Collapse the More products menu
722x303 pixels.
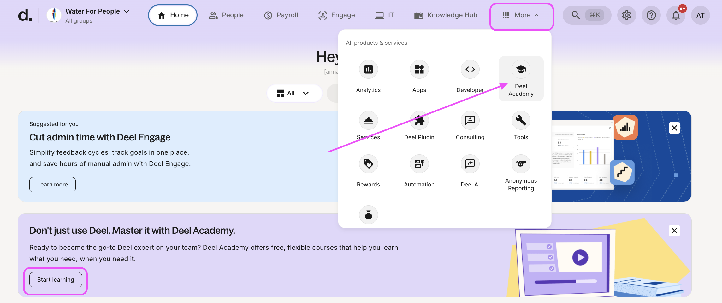coord(521,15)
